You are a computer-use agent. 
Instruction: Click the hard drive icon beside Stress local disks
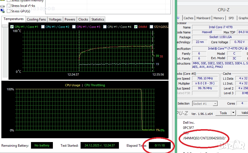(2, 6)
